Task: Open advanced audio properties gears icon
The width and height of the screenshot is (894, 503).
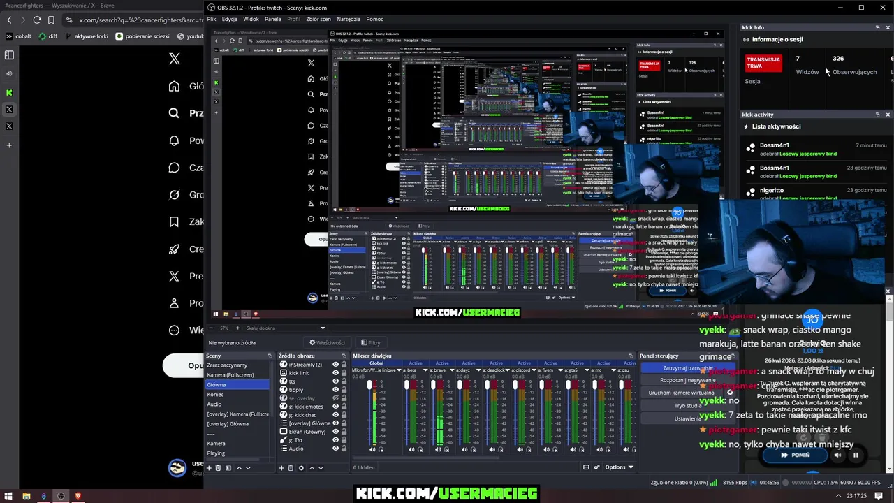Action: click(x=596, y=467)
